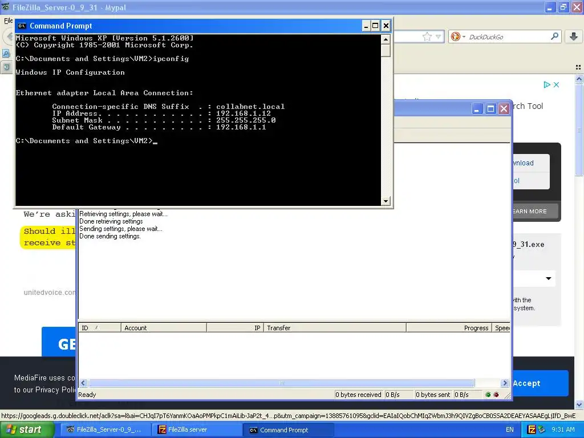
Task: Switch to FileZilla server taskbar button
Action: point(197,430)
